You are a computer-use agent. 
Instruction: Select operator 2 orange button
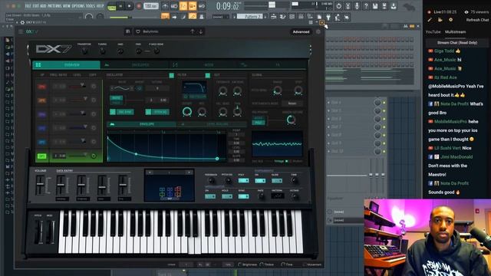42,100
